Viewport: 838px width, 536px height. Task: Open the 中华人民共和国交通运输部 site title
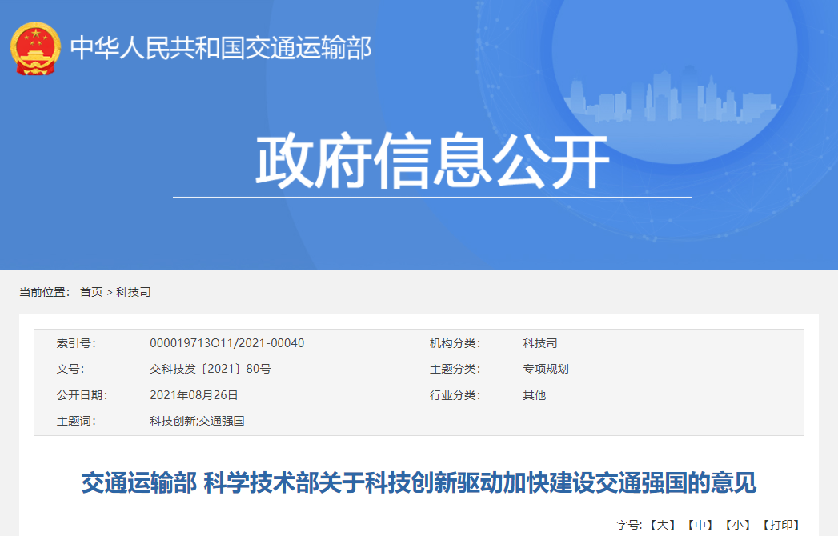[x=221, y=48]
